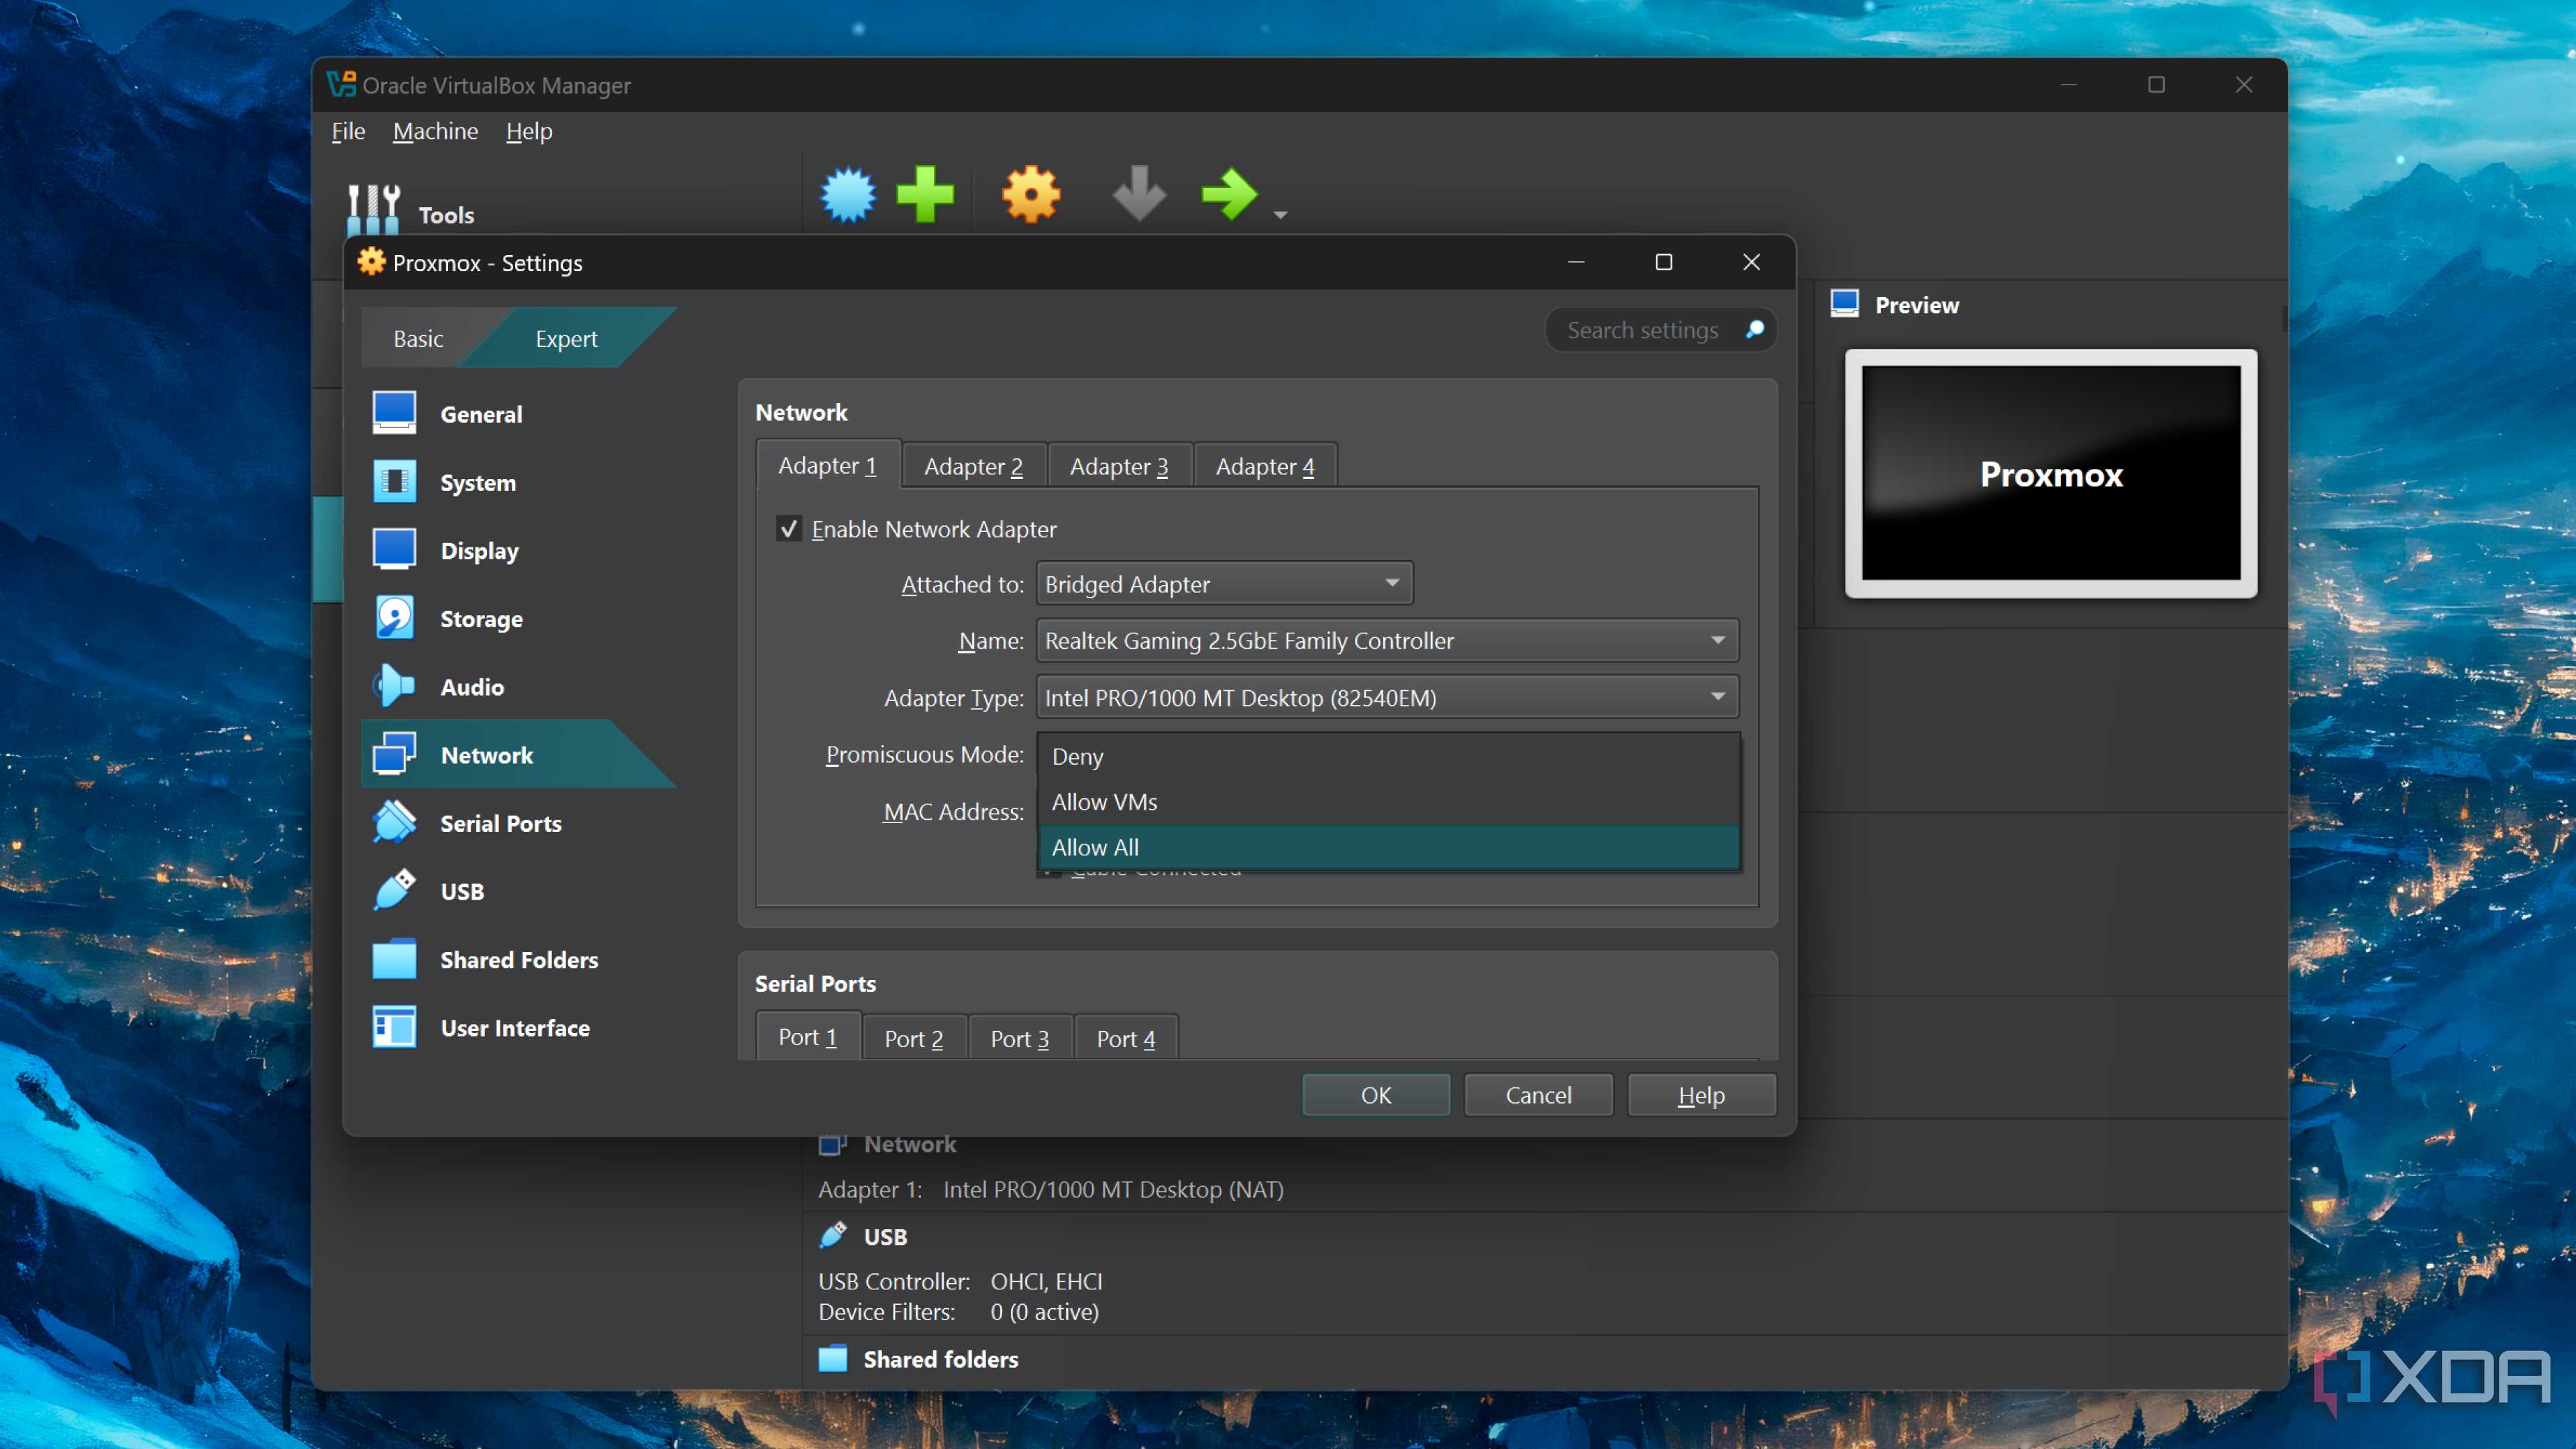
Task: Open Tools in VirtualBox Manager
Action: (410, 212)
